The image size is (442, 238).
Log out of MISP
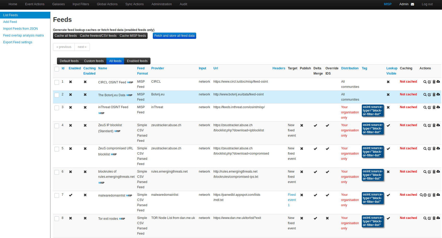click(x=427, y=4)
